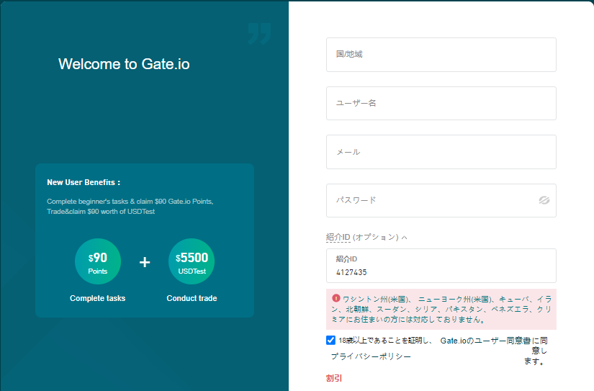This screenshot has width=594, height=391.
Task: Click the Conduct trade label
Action: [x=192, y=298]
